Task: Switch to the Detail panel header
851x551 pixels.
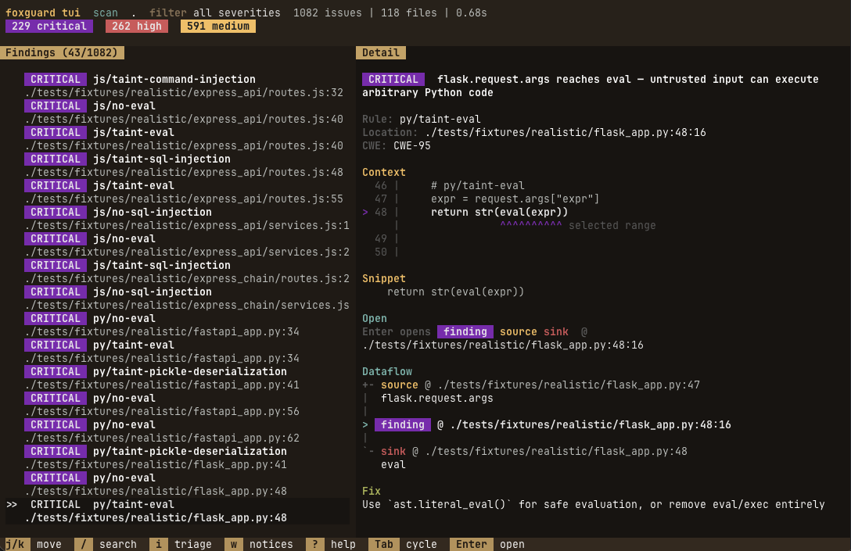Action: (x=381, y=52)
